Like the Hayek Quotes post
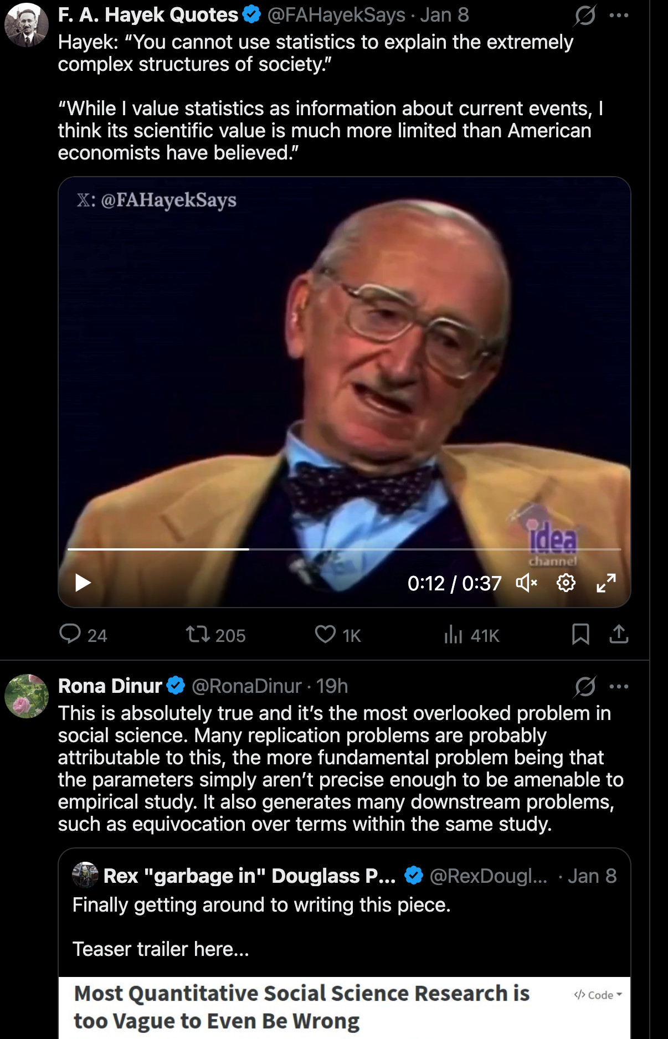Viewport: 668px width, 1039px height. (325, 634)
